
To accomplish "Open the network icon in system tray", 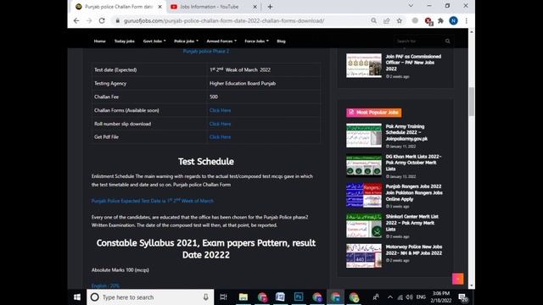I will 400,297.
